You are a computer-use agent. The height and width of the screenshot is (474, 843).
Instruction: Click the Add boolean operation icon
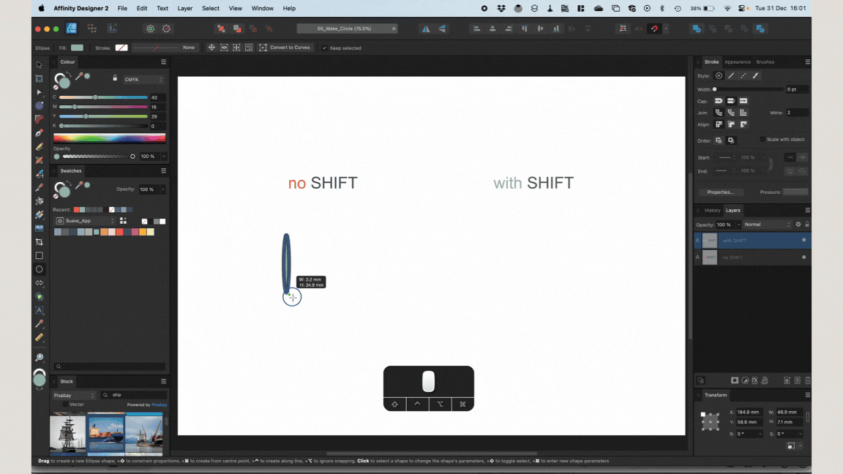[x=696, y=29]
